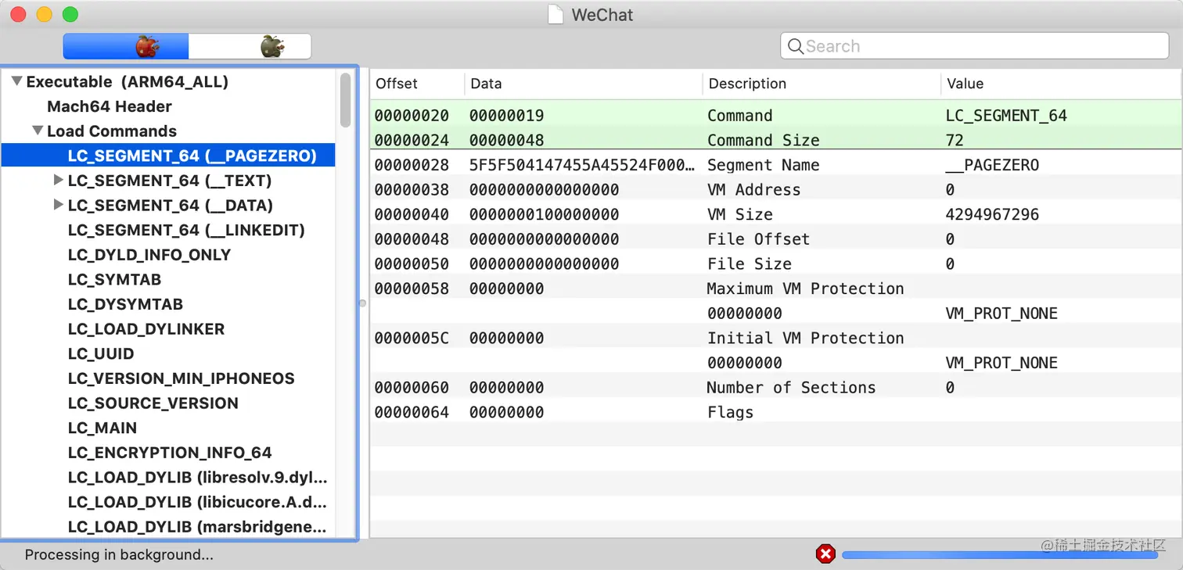The image size is (1183, 570).
Task: Click the Value column header
Action: point(1061,84)
